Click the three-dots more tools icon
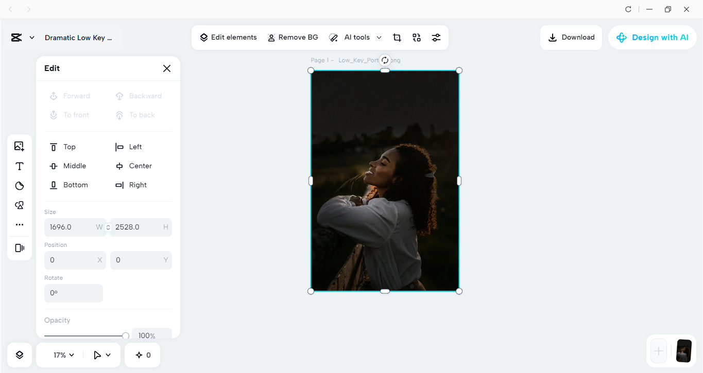The height and width of the screenshot is (373, 703). point(19,224)
